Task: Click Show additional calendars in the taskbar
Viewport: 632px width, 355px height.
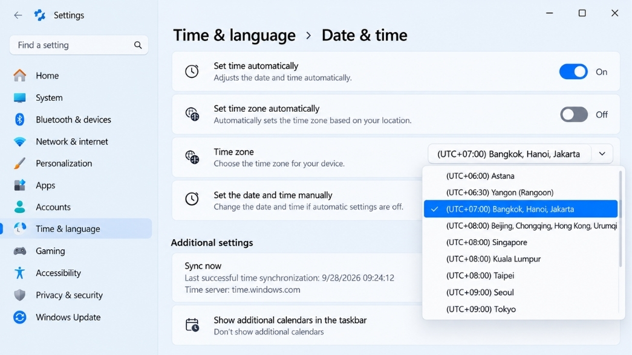Action: pyautogui.click(x=290, y=320)
